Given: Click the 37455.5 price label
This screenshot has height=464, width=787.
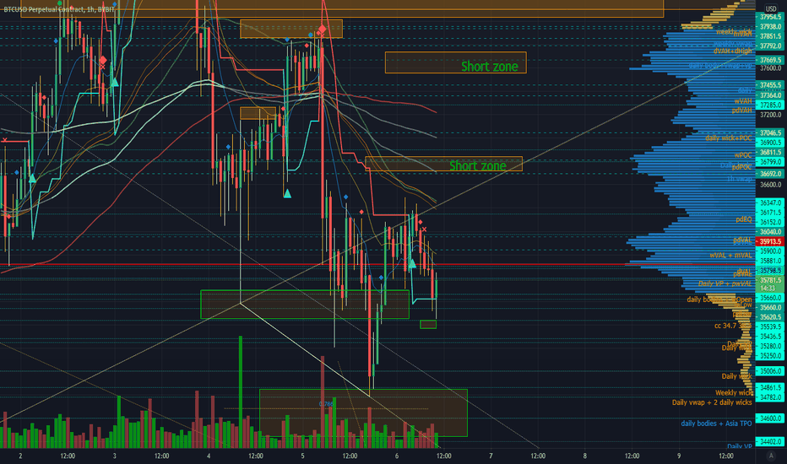Looking at the screenshot, I should coord(770,85).
